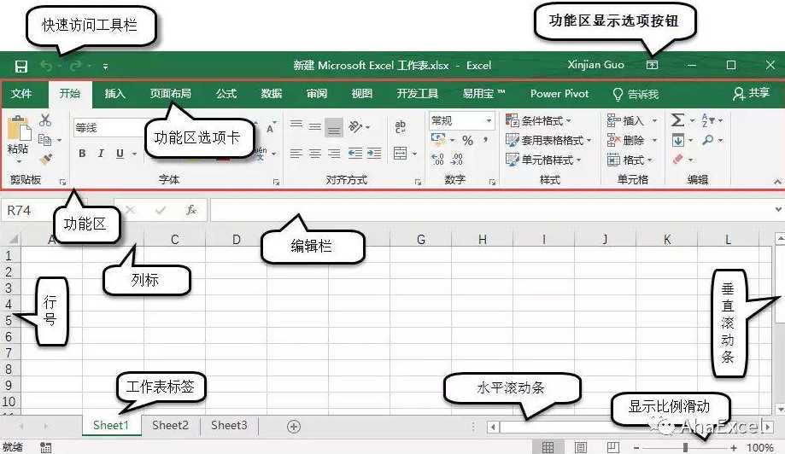Click the Insert Function fx icon

click(190, 210)
